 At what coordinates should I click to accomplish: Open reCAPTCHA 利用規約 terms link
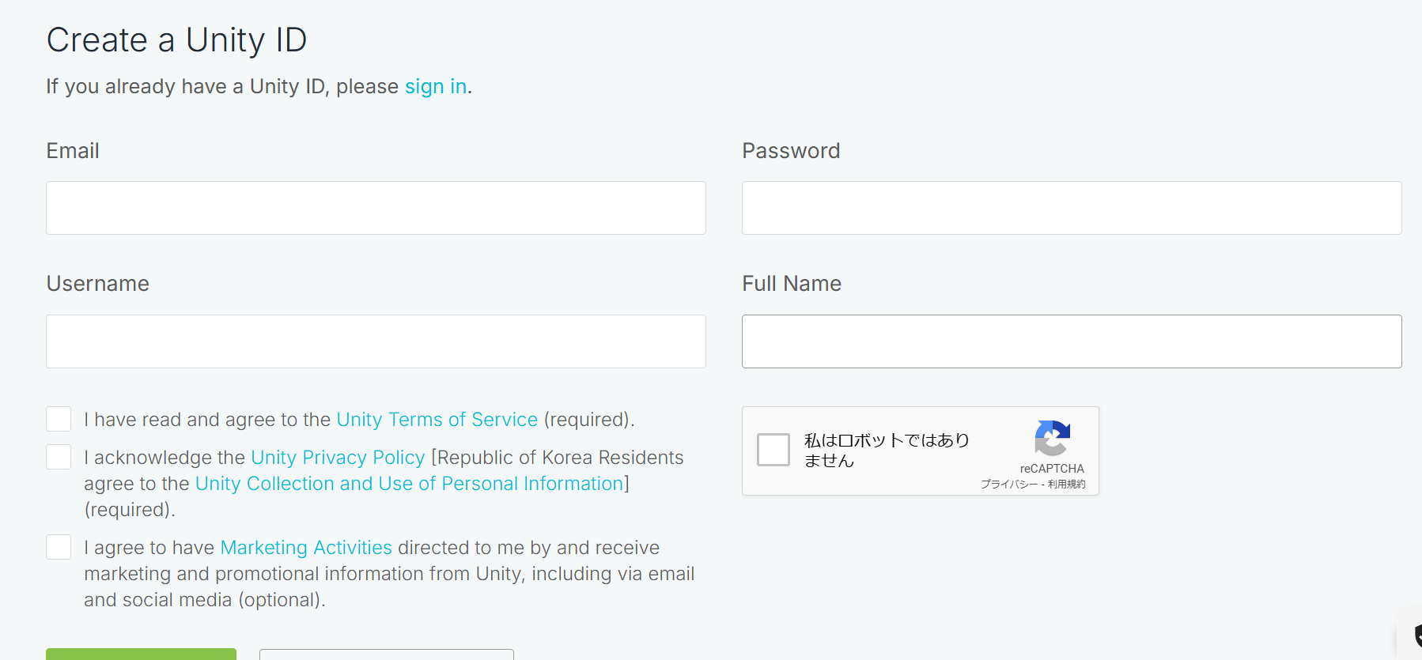[1066, 484]
